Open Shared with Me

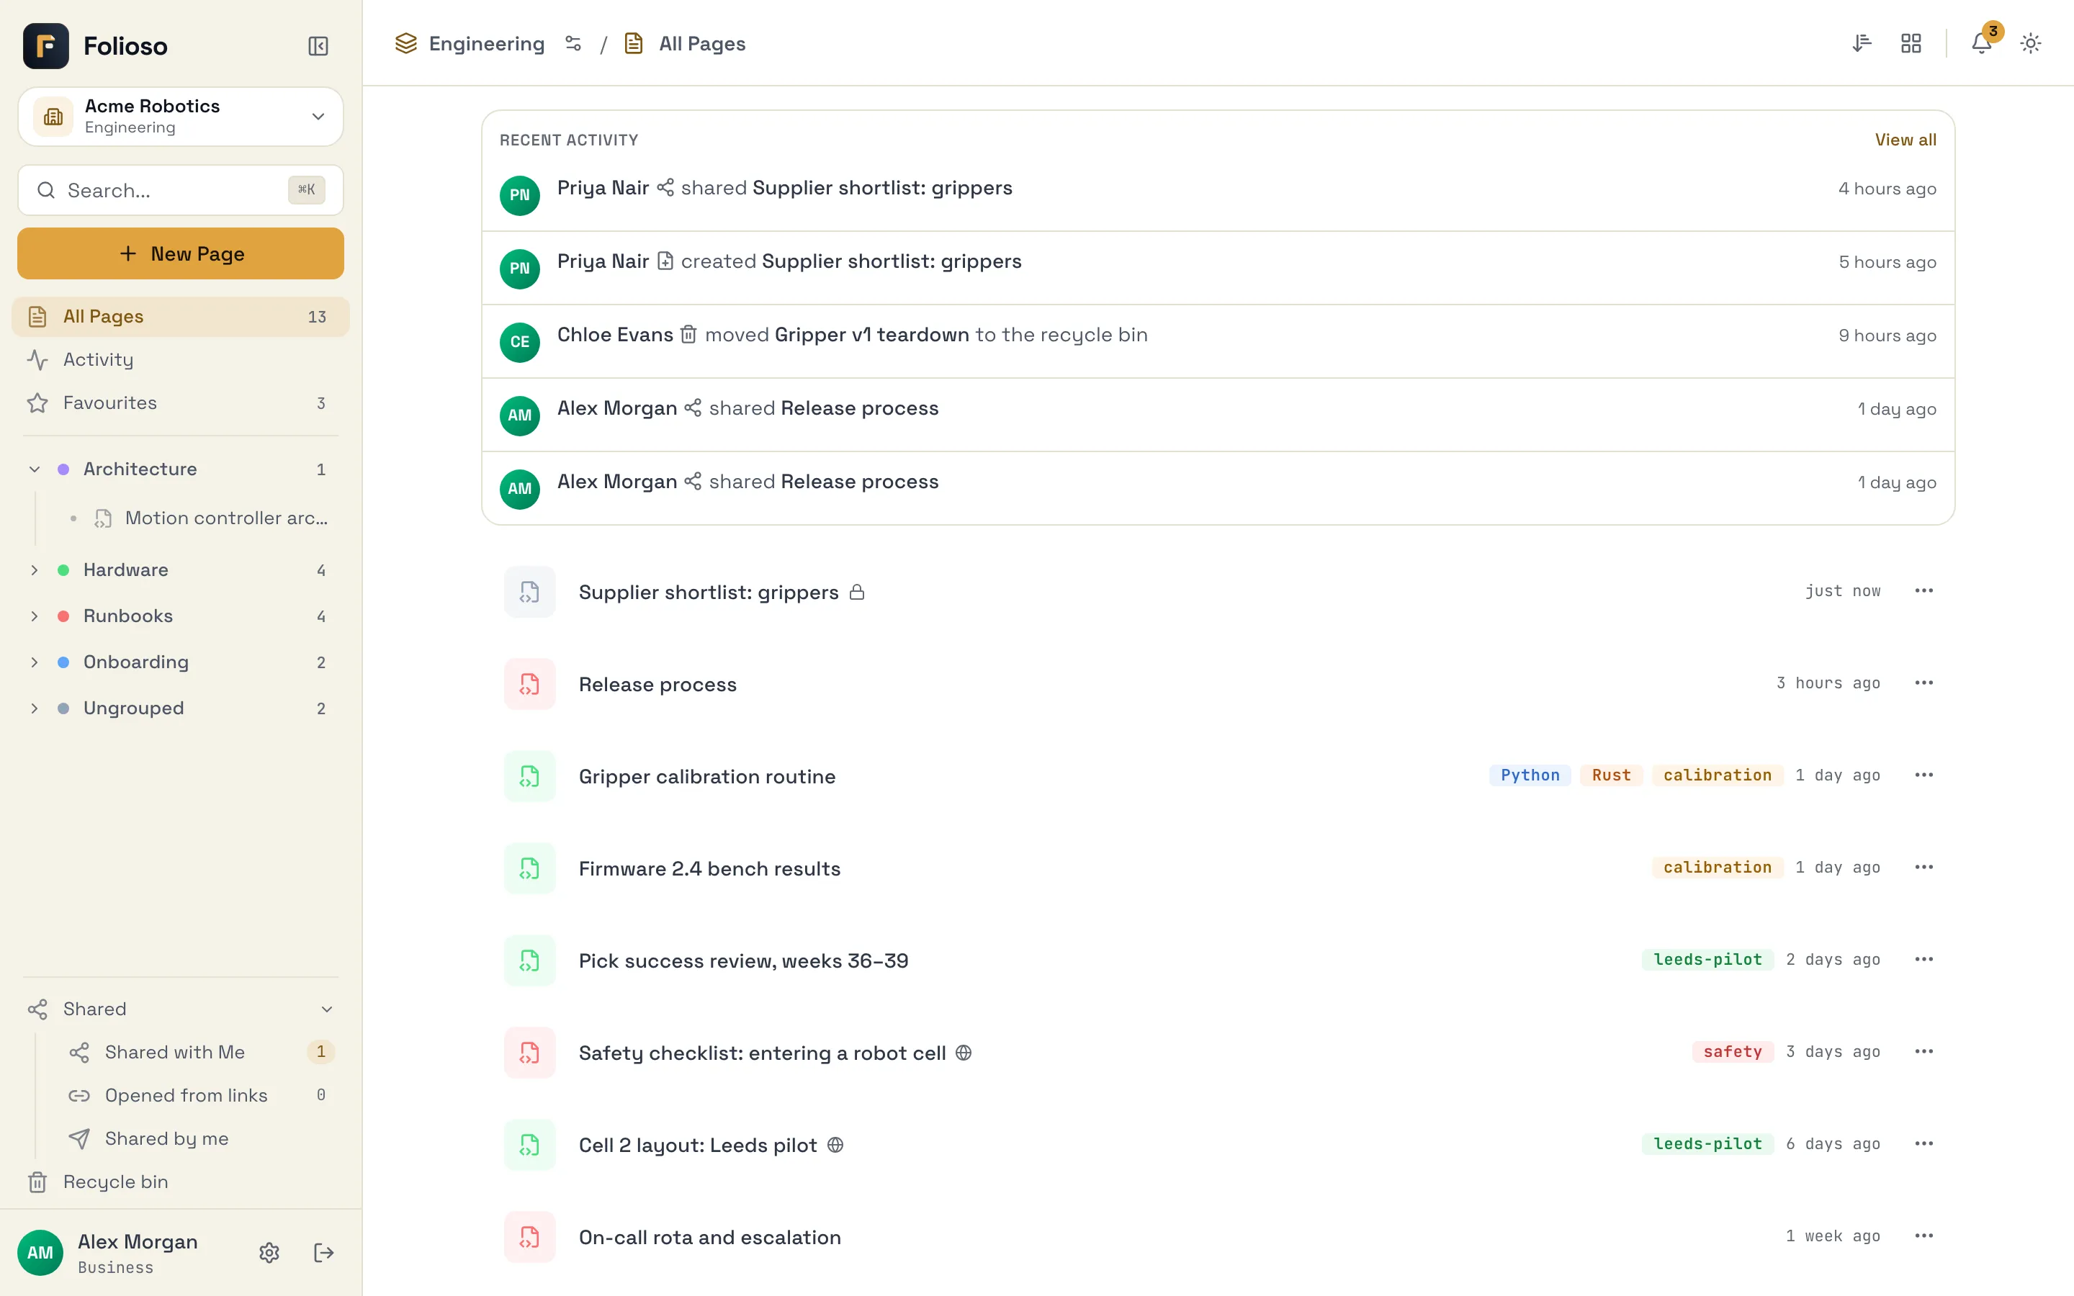coord(200,1053)
